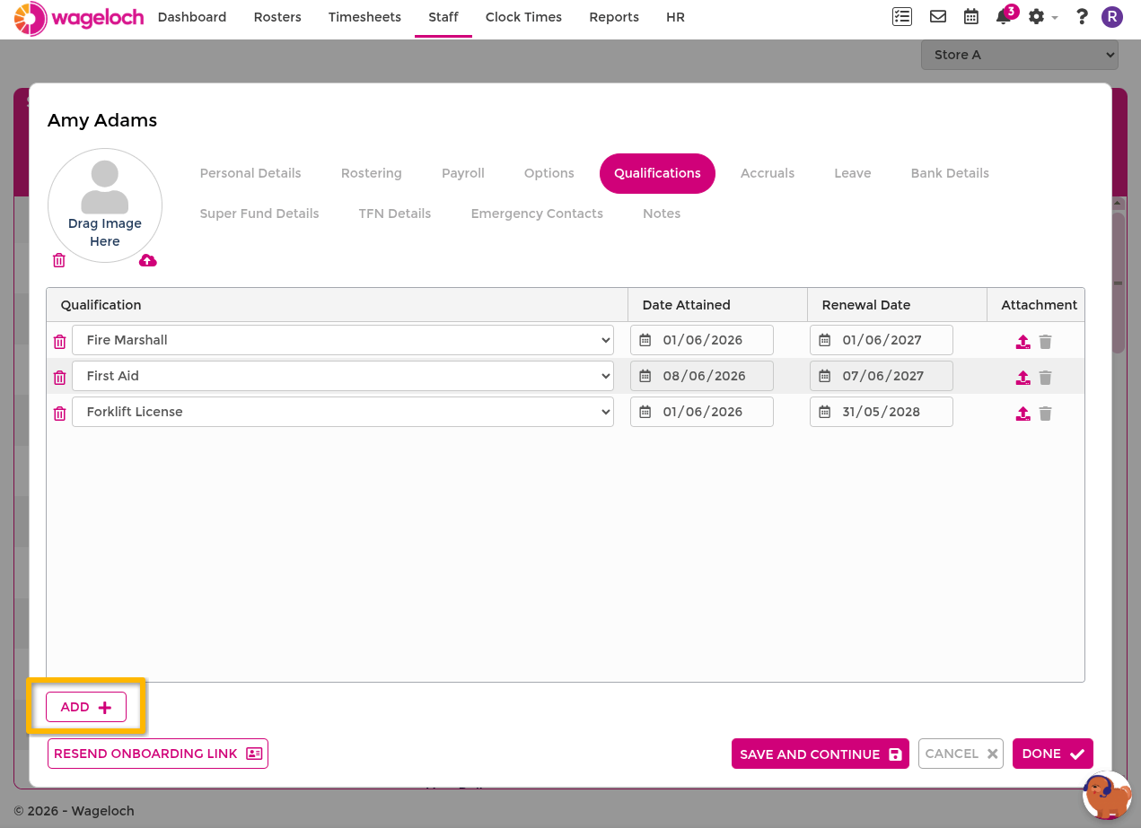The image size is (1141, 828).
Task: Open the settings gear menu
Action: coord(1042,16)
